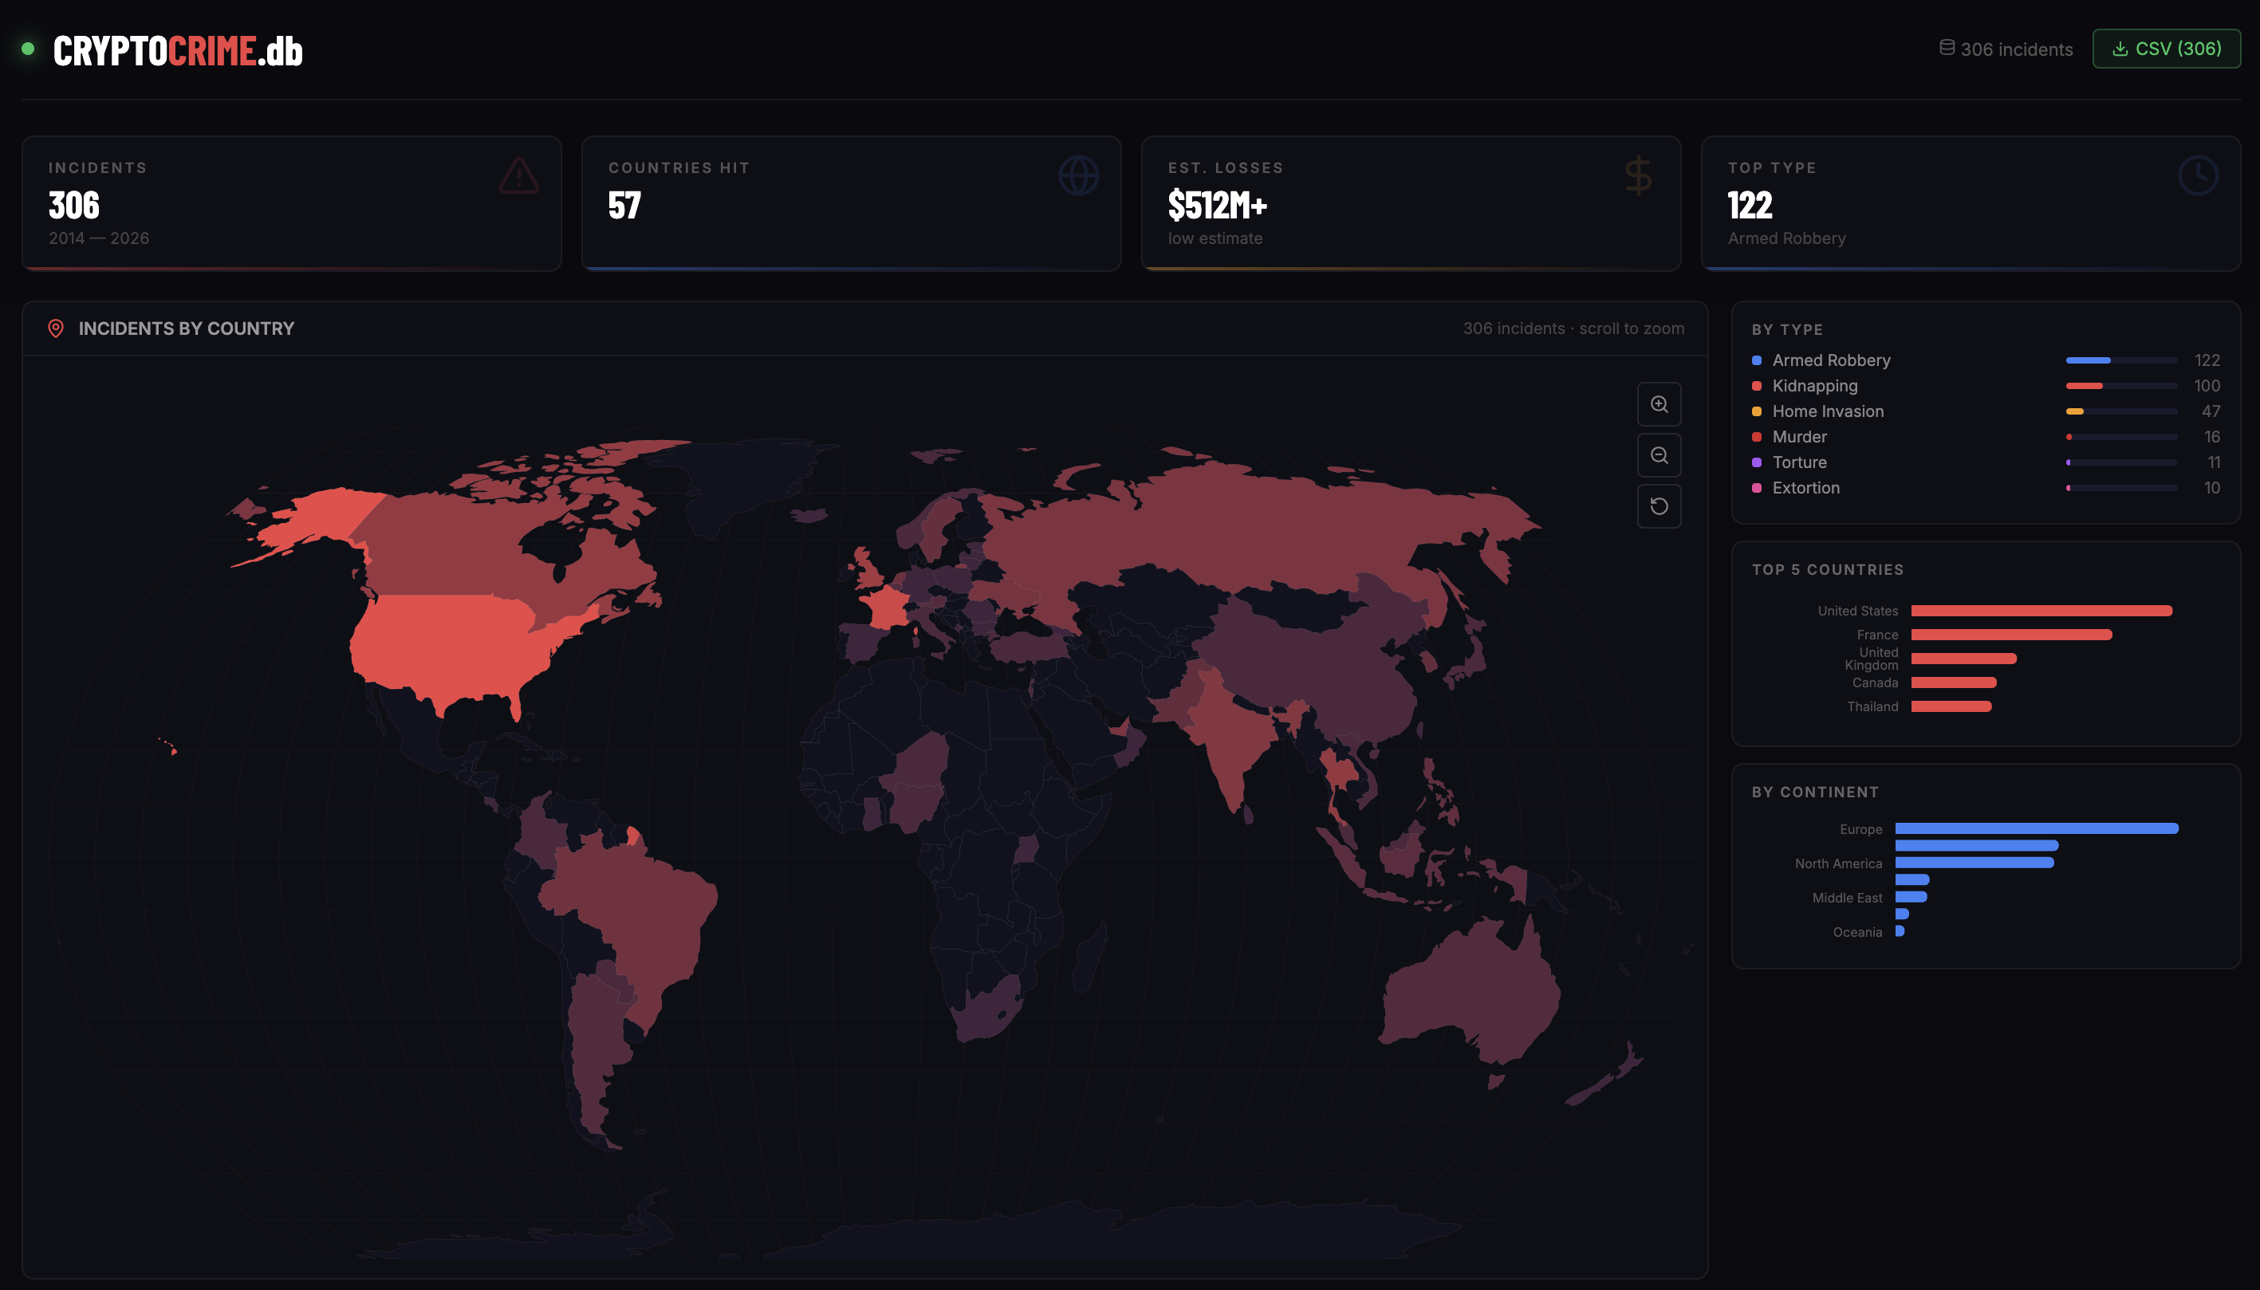Click the reset view icon on the map
This screenshot has width=2260, height=1290.
pos(1659,506)
